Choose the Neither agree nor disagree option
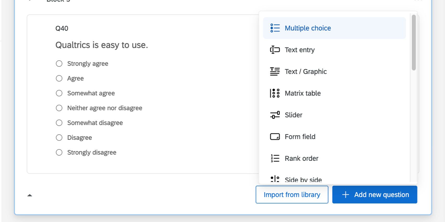 click(x=59, y=108)
